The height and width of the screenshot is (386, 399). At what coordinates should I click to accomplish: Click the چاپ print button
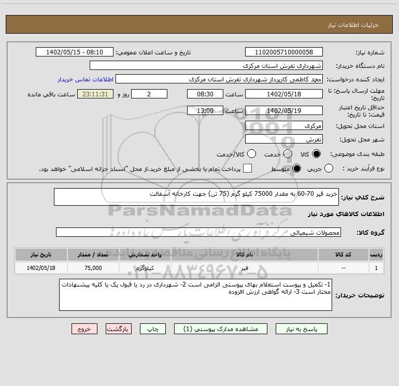pyautogui.click(x=153, y=329)
